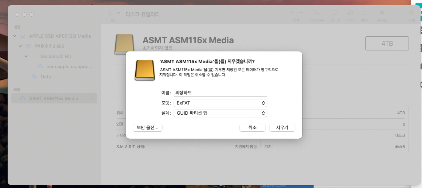Click the gold drive icon in the dialog
The width and height of the screenshot is (422, 188).
coord(145,70)
